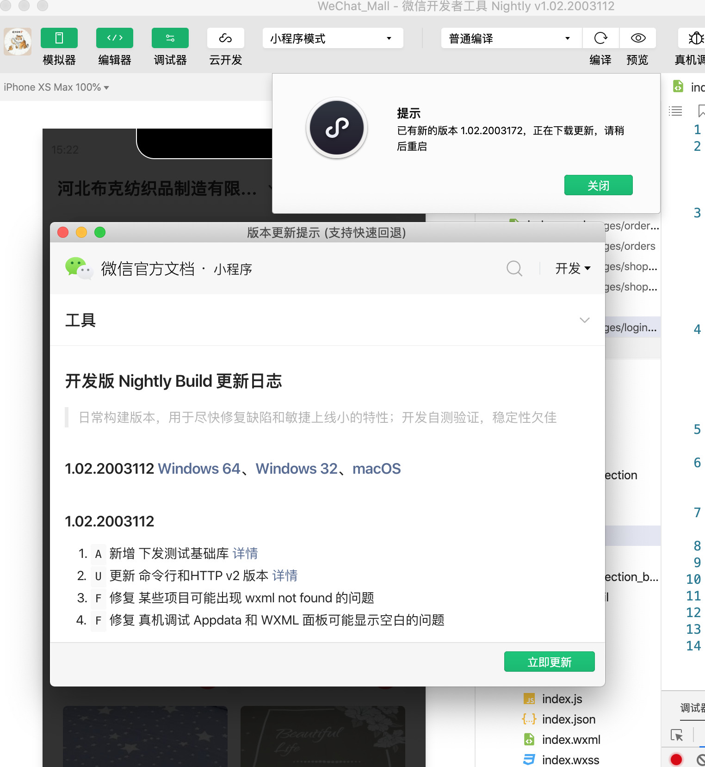The image size is (705, 767).
Task: Click the editor bookmark icon
Action: tap(701, 111)
